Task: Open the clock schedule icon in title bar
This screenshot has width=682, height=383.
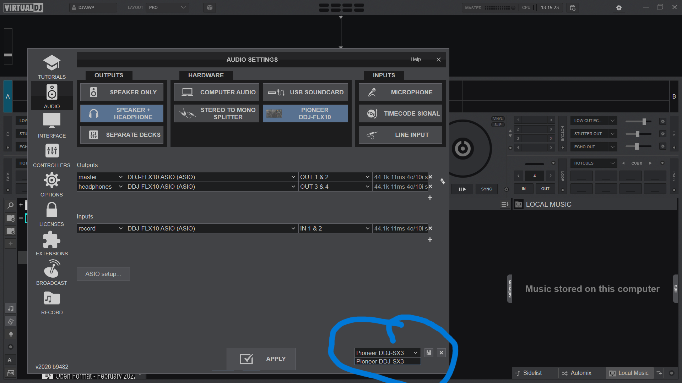Action: [x=573, y=7]
